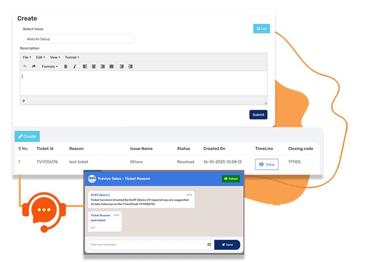Open the File menu in editor

tap(27, 57)
